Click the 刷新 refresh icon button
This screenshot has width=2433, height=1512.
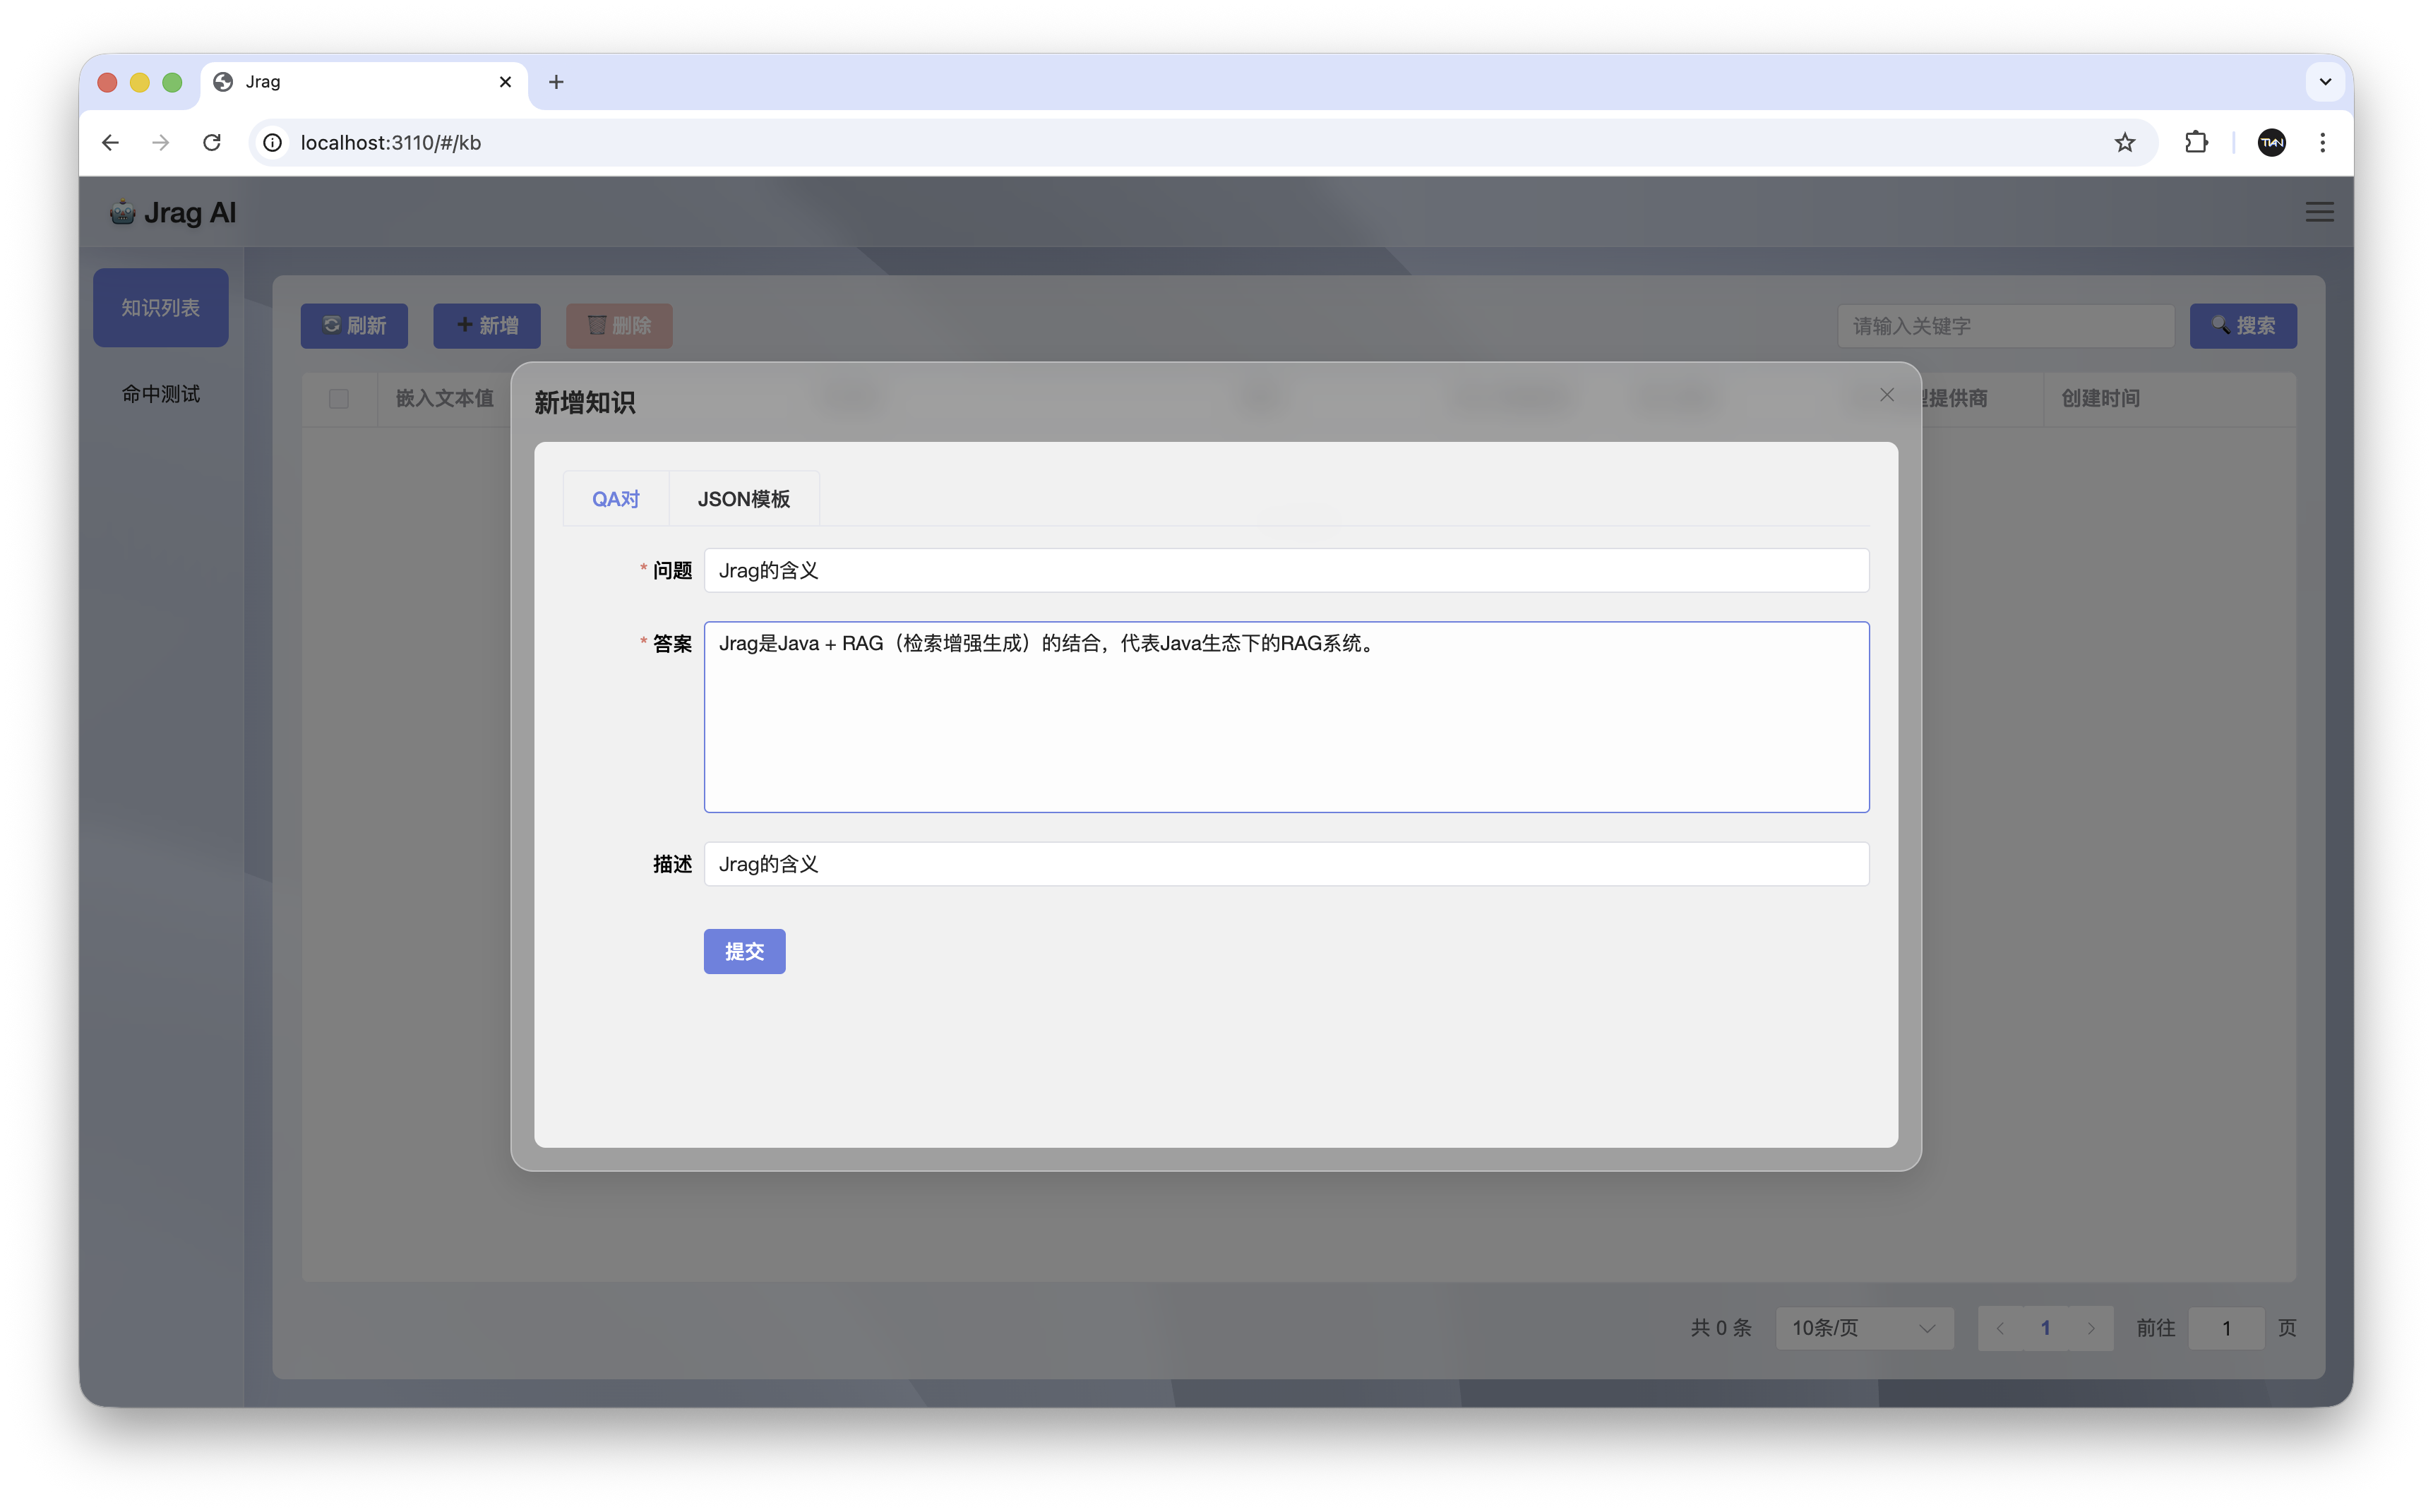tap(332, 325)
